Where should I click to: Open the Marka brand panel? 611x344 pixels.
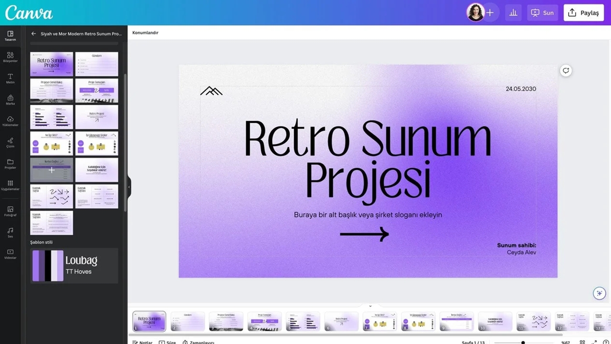pyautogui.click(x=11, y=100)
